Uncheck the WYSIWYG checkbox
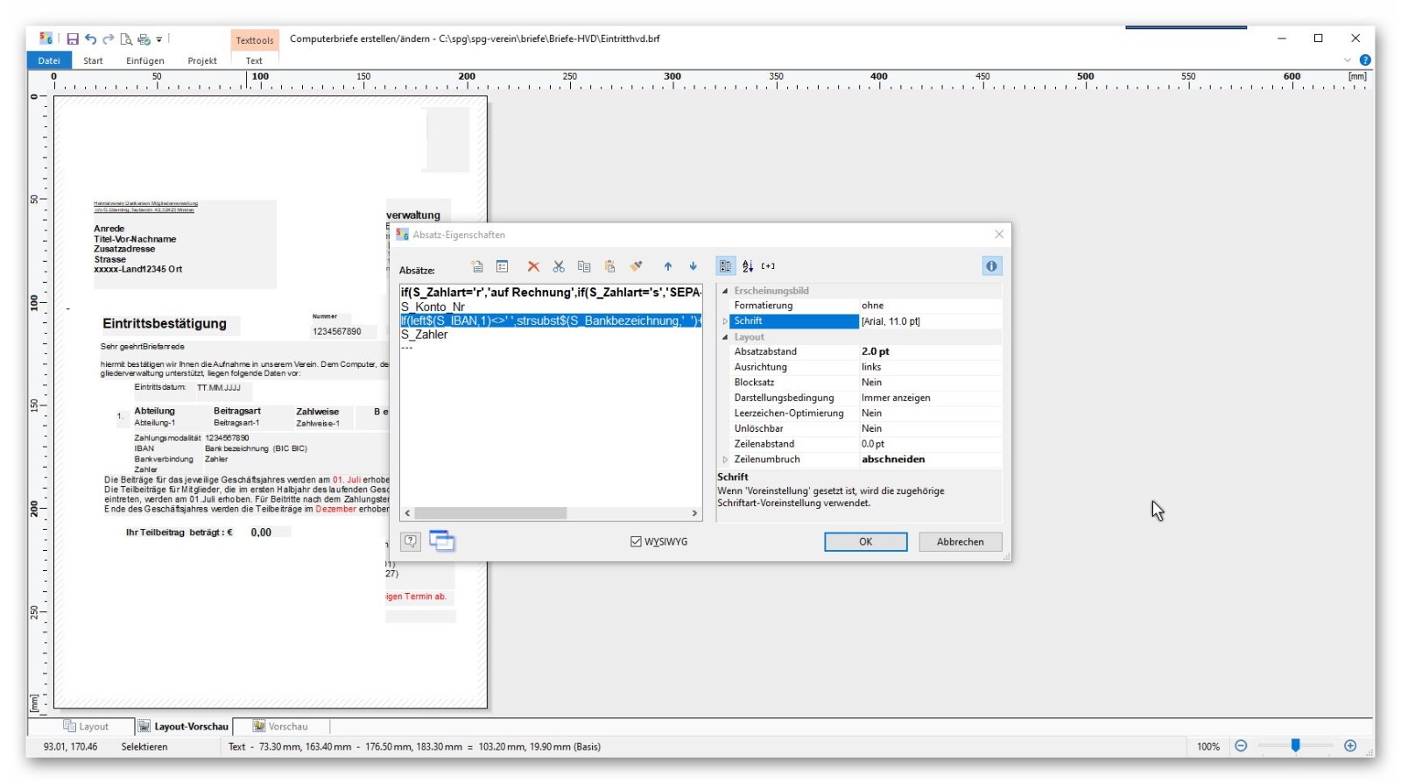This screenshot has height=783, width=1401. [x=636, y=542]
